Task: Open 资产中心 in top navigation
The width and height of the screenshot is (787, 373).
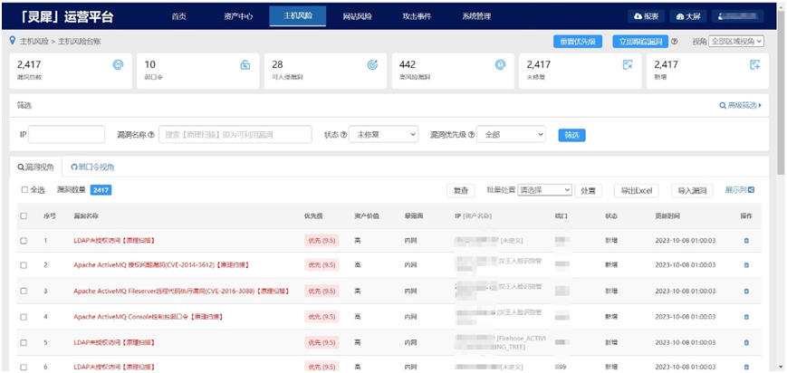Action: [x=238, y=16]
